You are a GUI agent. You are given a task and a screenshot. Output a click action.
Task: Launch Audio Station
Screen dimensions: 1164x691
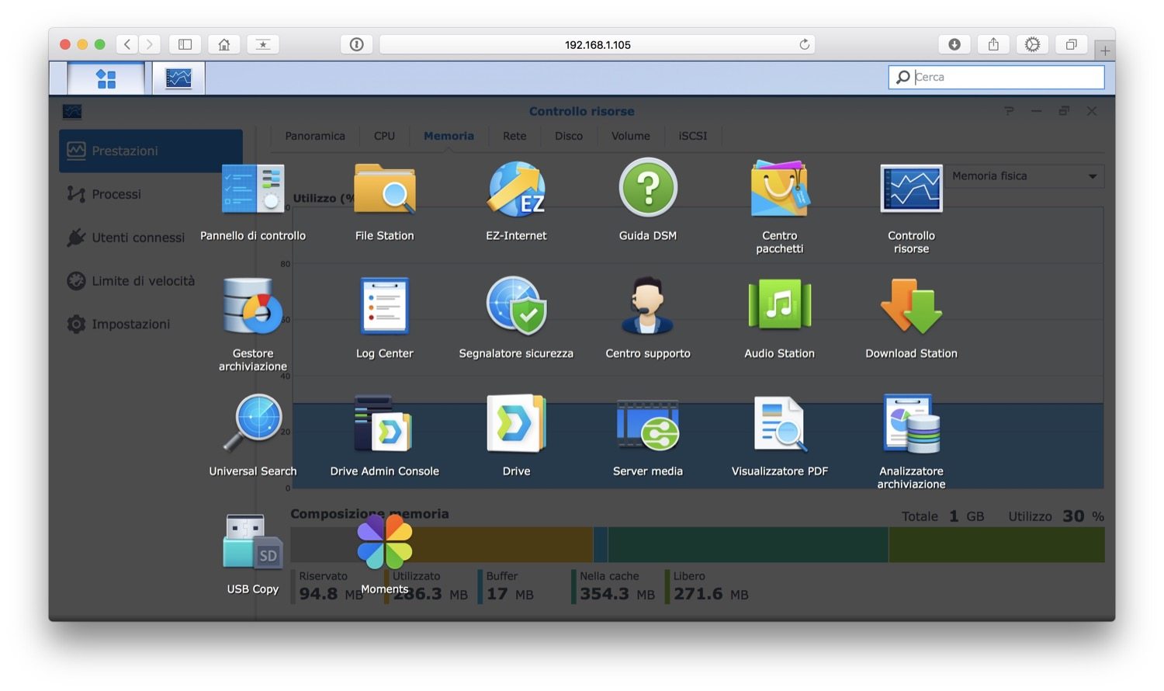[780, 306]
